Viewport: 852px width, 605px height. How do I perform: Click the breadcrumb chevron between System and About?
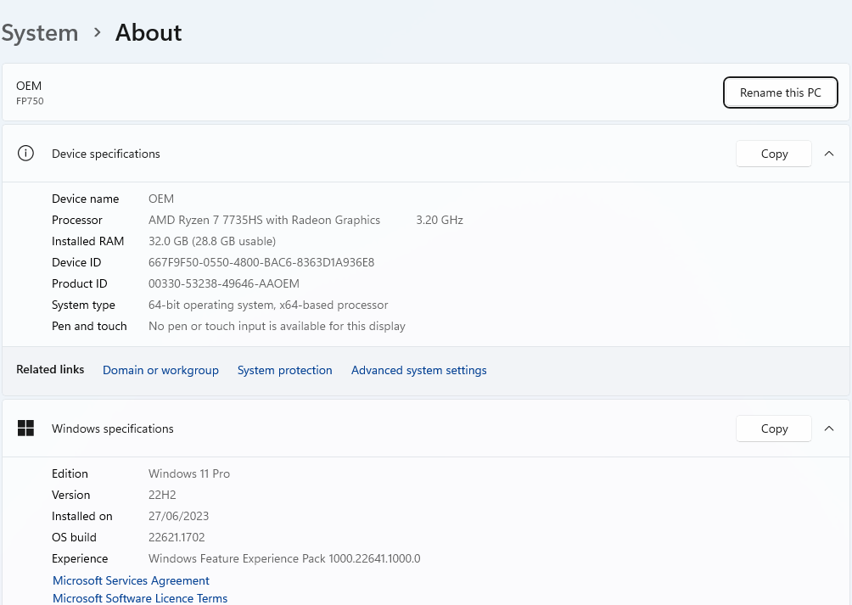coord(98,32)
